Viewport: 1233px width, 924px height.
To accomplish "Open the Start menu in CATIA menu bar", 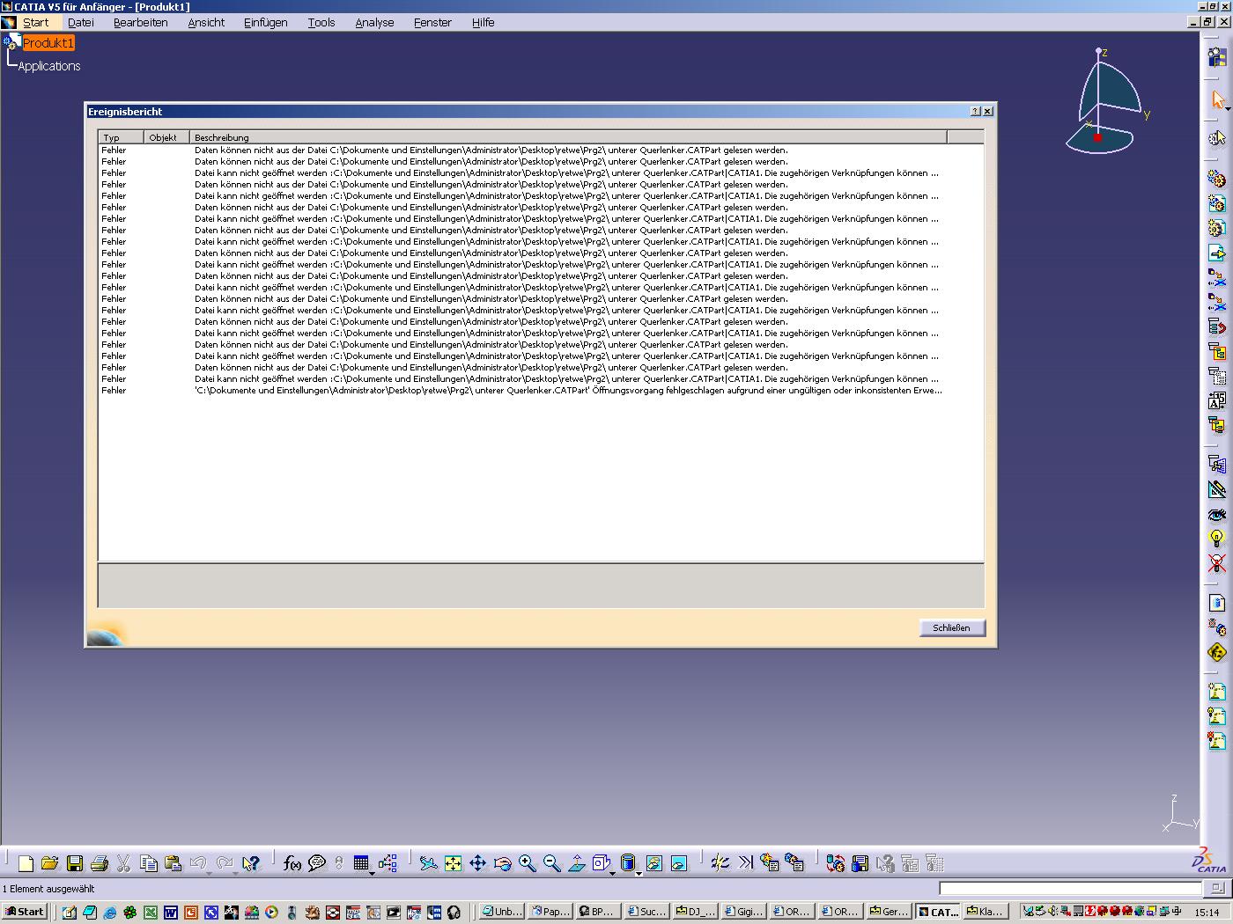I will coord(35,22).
